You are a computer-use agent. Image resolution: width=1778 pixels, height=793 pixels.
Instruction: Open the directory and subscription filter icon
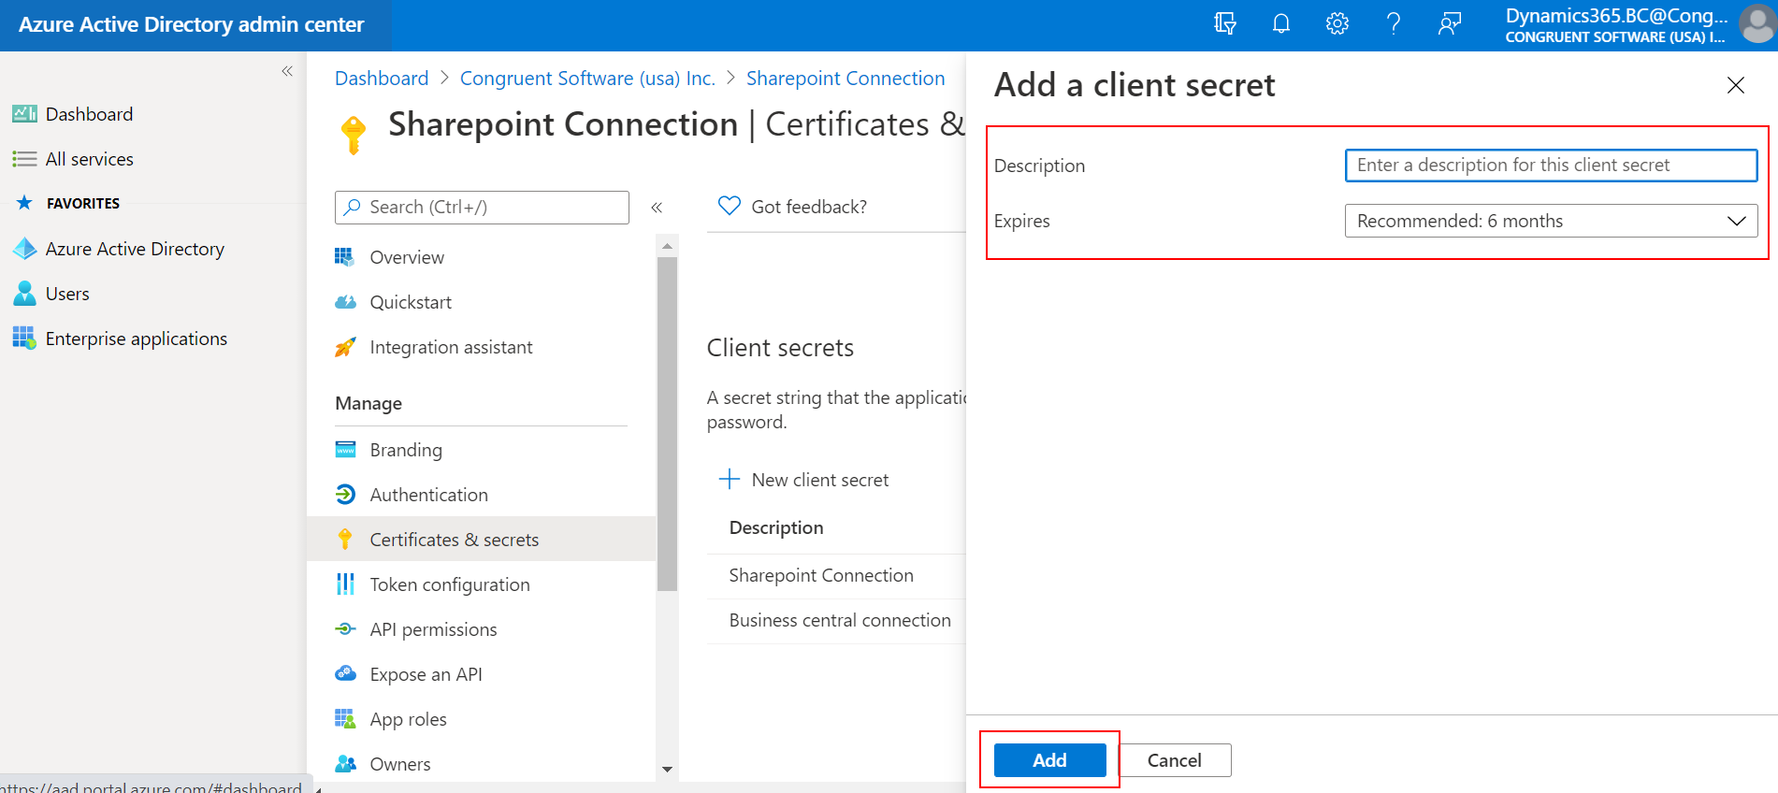(x=1225, y=23)
